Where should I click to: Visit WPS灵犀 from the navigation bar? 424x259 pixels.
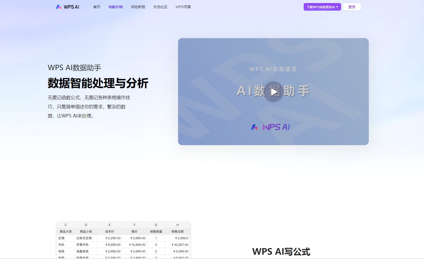click(x=183, y=7)
